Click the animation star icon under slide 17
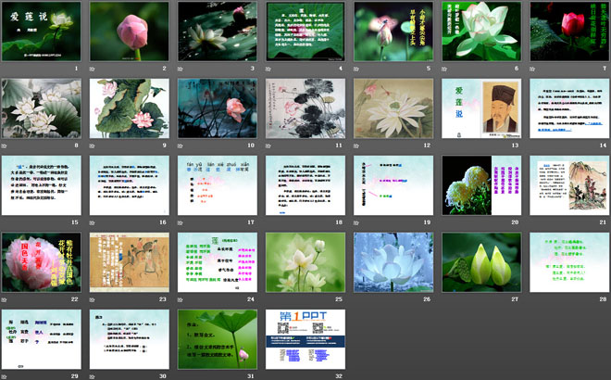This screenshot has width=611, height=380. pos(181,222)
